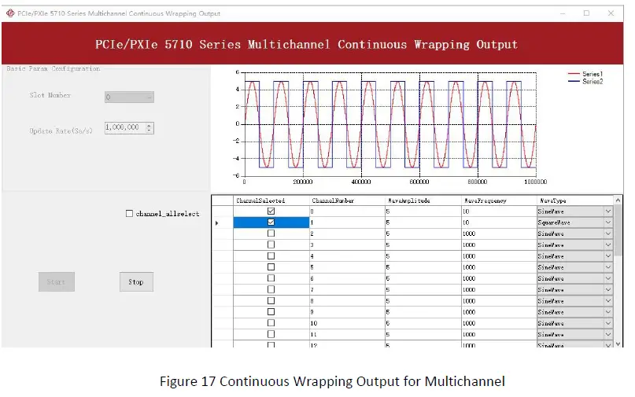This screenshot has height=397, width=635.
Task: Sort by ChannelSelected column header
Action: point(271,200)
